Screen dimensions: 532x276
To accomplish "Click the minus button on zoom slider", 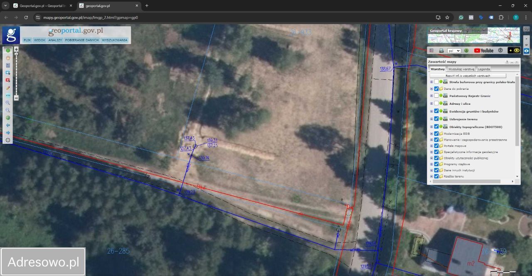I will click(x=16, y=98).
